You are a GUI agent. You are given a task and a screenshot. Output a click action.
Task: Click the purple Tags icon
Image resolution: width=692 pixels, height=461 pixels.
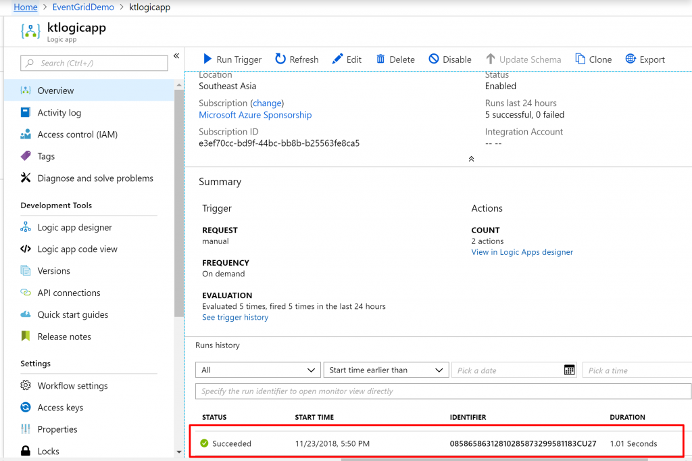(x=26, y=156)
